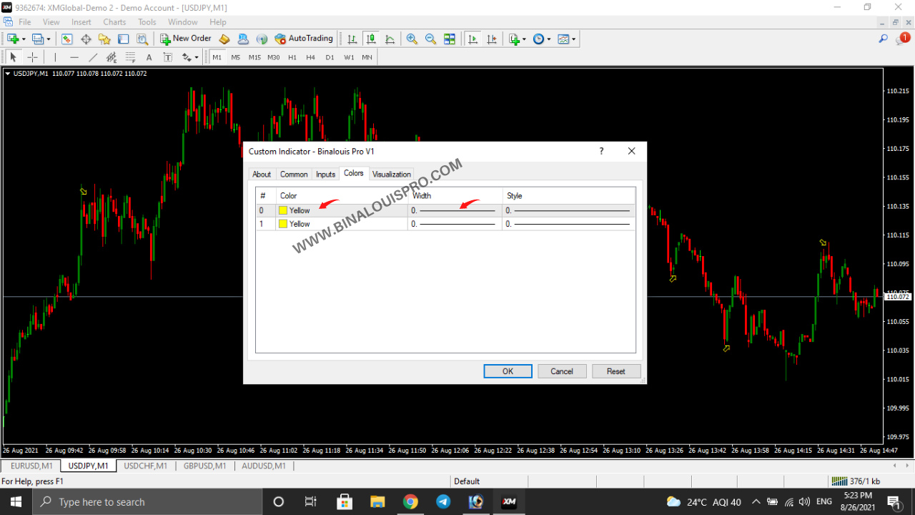
Task: Switch to M15 timeframe
Action: pyautogui.click(x=254, y=57)
